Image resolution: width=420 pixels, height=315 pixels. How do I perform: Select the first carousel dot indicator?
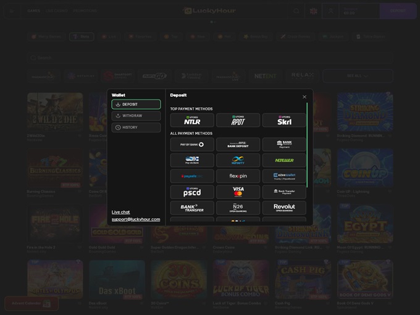(211, 22)
